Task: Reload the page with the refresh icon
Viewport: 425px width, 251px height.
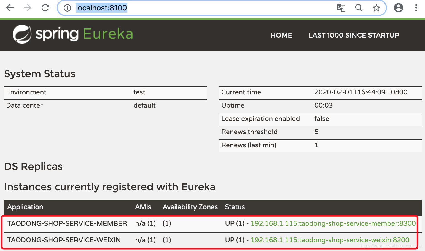Action: click(x=45, y=8)
